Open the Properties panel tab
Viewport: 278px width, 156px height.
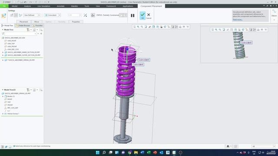click(x=76, y=22)
